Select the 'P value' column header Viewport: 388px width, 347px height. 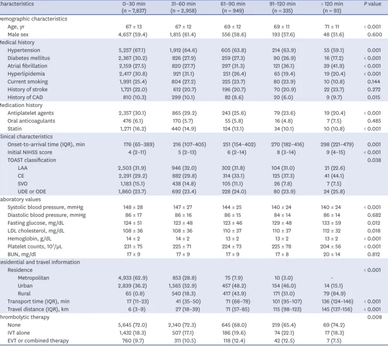coord(373,4)
